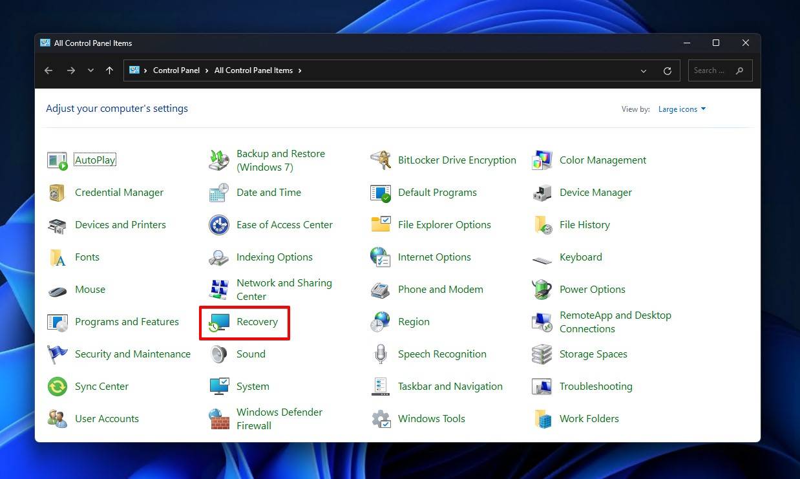Open the Device Manager icon
Screen dimensions: 800x479
[x=542, y=193]
